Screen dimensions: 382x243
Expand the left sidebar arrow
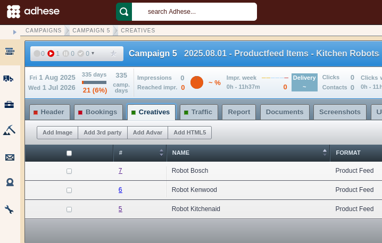[15, 32]
